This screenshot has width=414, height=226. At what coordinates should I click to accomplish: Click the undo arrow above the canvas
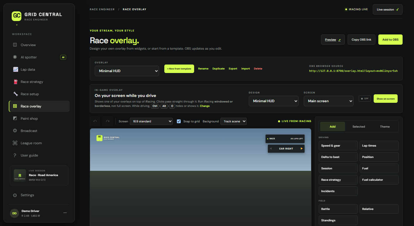pyautogui.click(x=95, y=121)
